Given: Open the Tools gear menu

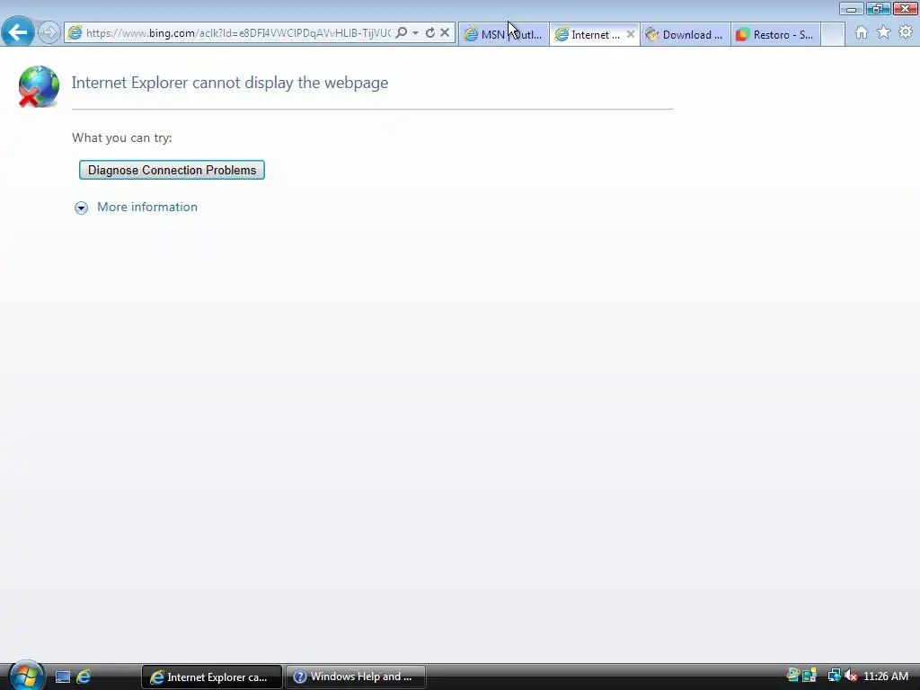Looking at the screenshot, I should pyautogui.click(x=906, y=32).
